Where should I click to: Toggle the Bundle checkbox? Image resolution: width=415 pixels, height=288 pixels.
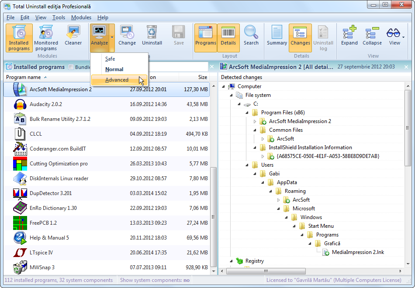[x=71, y=67]
